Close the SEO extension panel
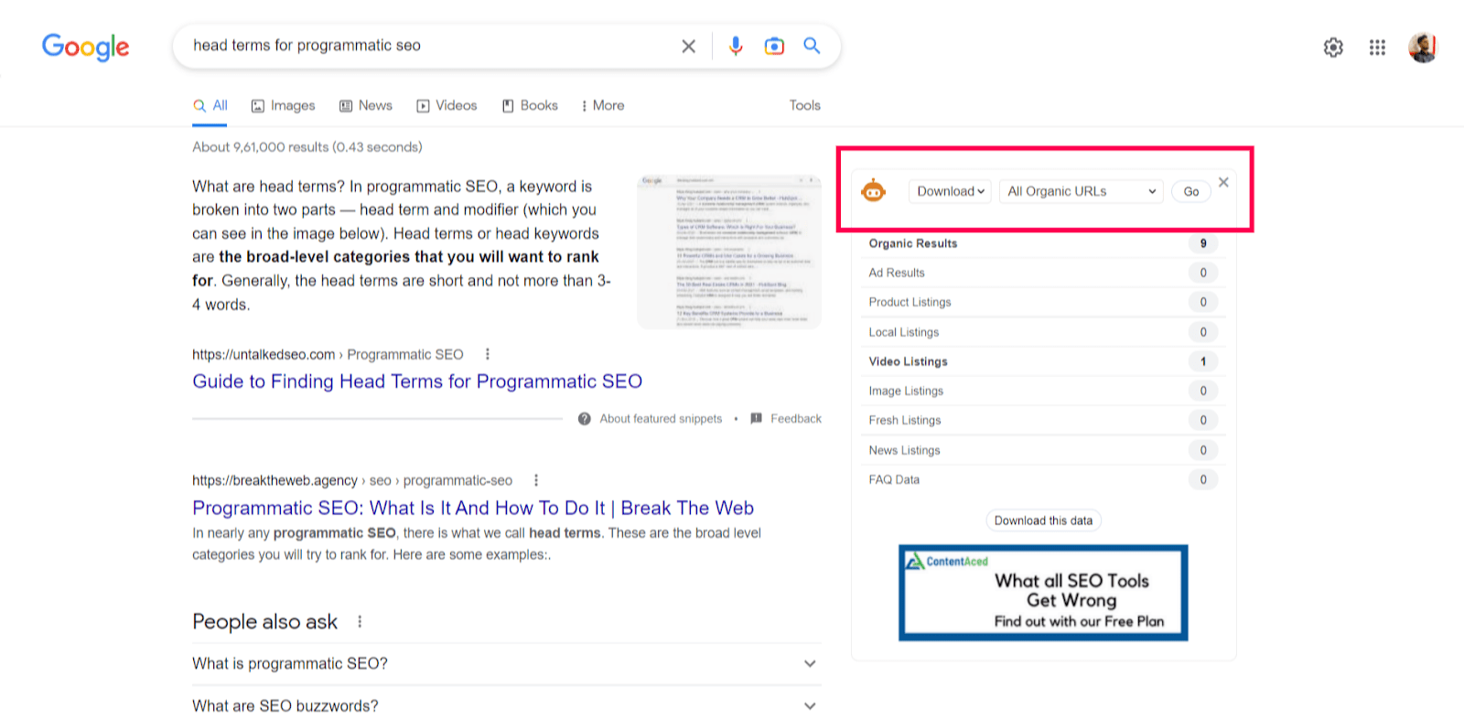 click(1223, 182)
